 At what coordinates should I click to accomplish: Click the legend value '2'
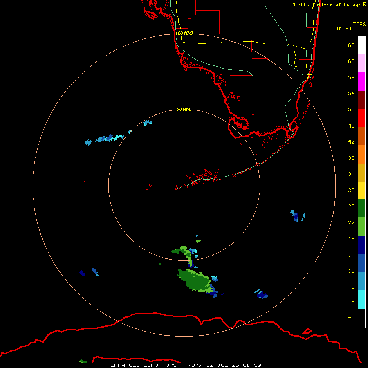click(353, 303)
